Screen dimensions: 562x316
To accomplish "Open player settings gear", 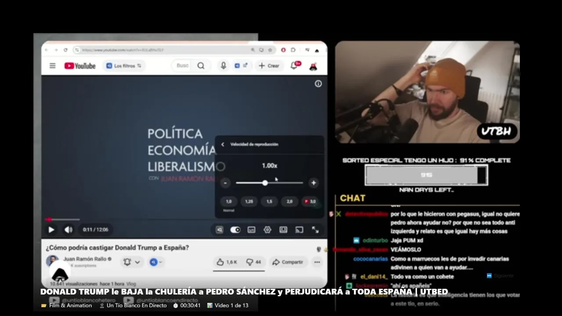I will [267, 230].
